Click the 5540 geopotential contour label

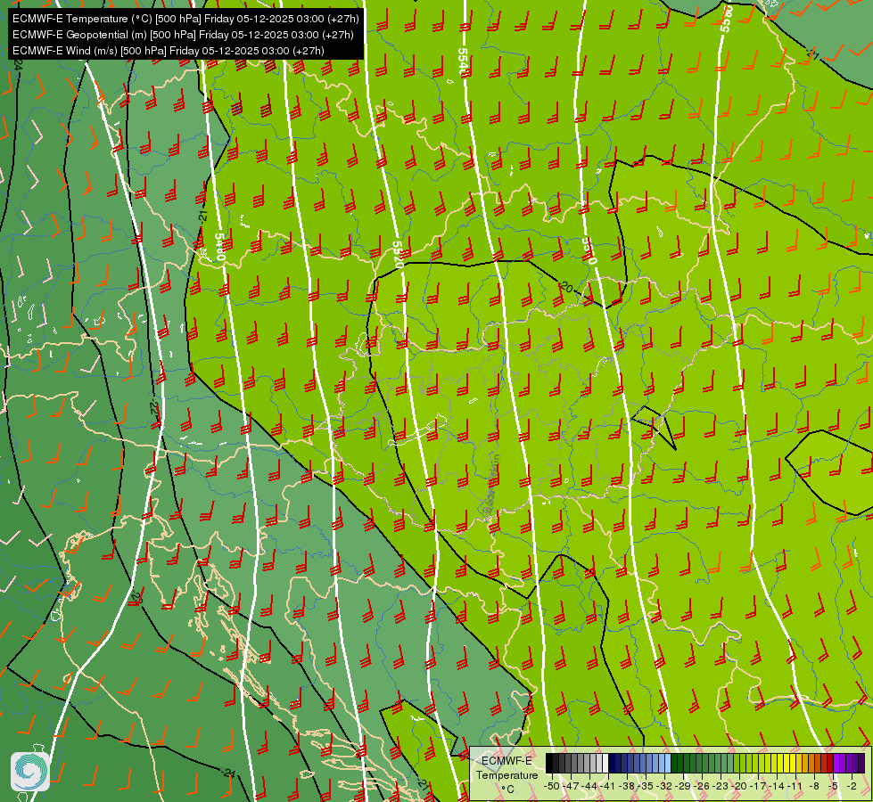click(x=463, y=61)
